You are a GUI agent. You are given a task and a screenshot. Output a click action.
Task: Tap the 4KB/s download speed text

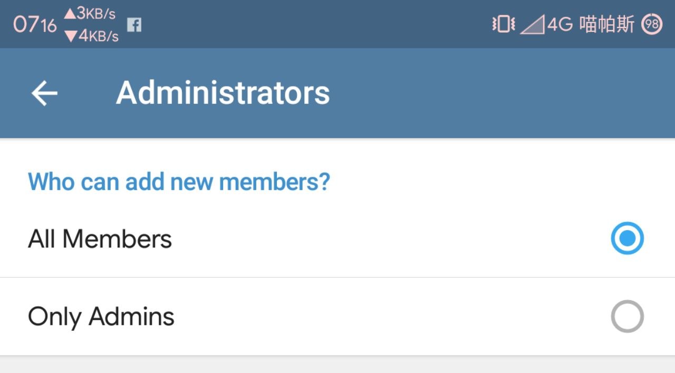(x=99, y=36)
